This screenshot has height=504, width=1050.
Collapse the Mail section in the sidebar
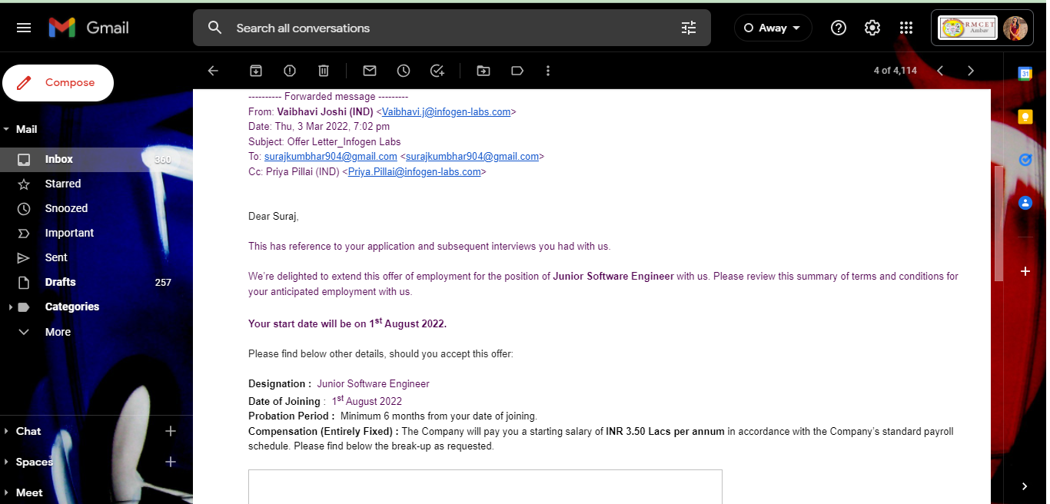click(x=7, y=129)
